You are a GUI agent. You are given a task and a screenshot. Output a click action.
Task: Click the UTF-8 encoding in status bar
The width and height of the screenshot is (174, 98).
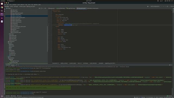pyautogui.click(x=157, y=97)
